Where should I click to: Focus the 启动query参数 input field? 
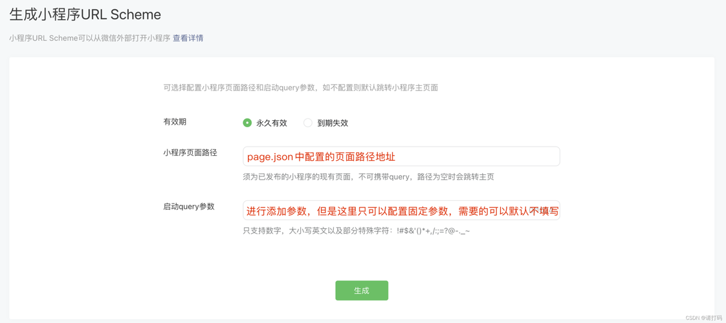tap(401, 210)
